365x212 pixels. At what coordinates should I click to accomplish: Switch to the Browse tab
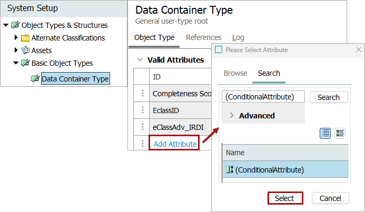tap(235, 73)
